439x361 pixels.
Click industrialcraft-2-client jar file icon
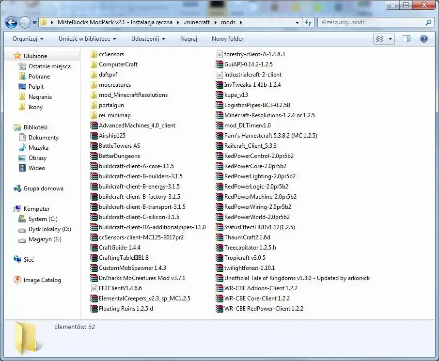pos(219,75)
